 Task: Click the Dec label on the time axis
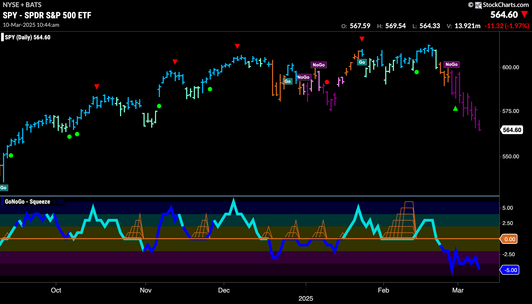tap(224, 290)
